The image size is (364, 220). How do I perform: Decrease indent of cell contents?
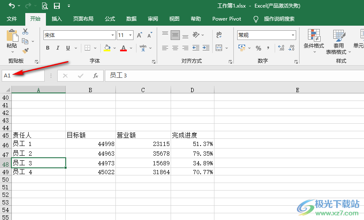[x=196, y=48]
